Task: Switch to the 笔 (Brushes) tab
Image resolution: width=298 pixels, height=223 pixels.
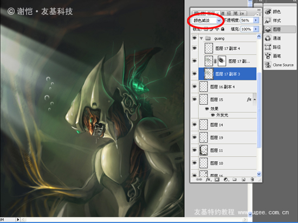Action: (236, 13)
